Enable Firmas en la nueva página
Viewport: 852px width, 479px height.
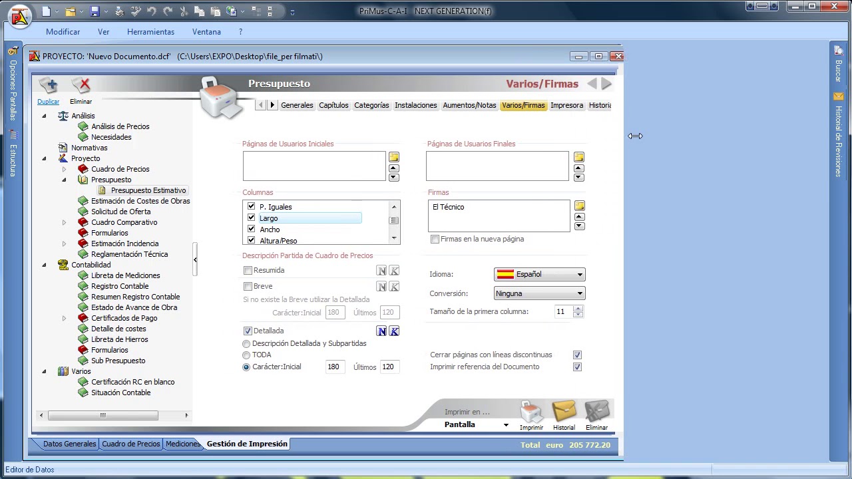435,239
